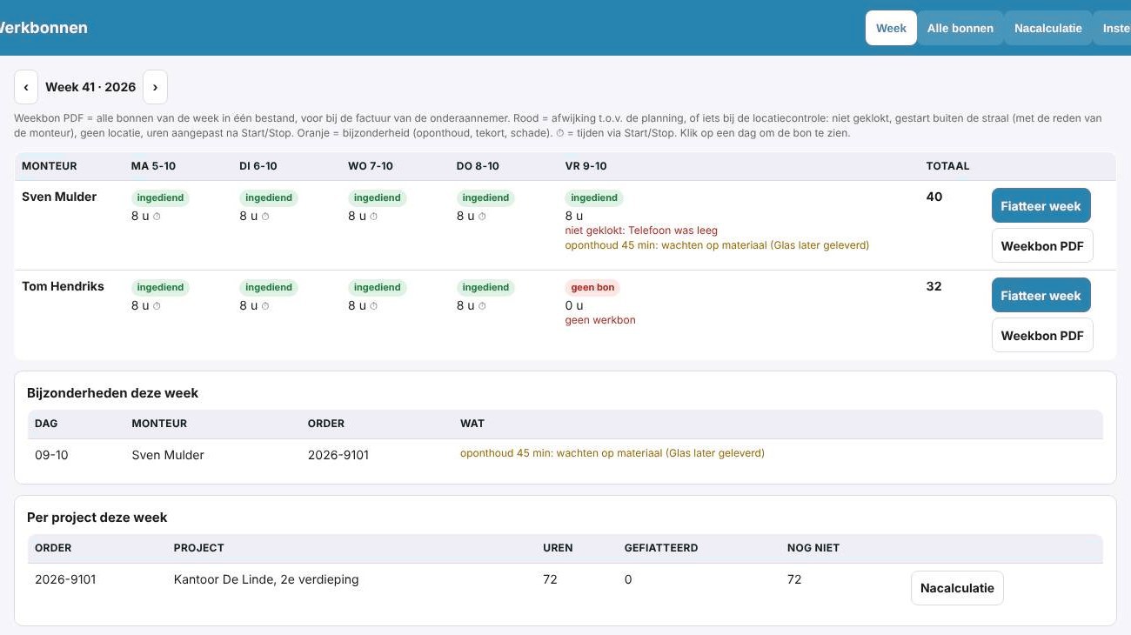This screenshot has height=635, width=1131.
Task: Switch to Alle bonnen tab
Action: [x=960, y=28]
